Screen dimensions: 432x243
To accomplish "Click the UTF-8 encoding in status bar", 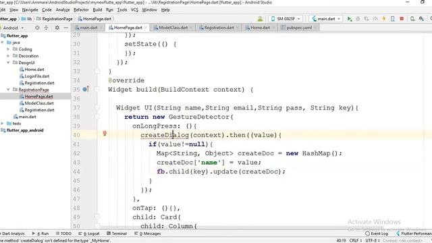I will pos(373,240).
